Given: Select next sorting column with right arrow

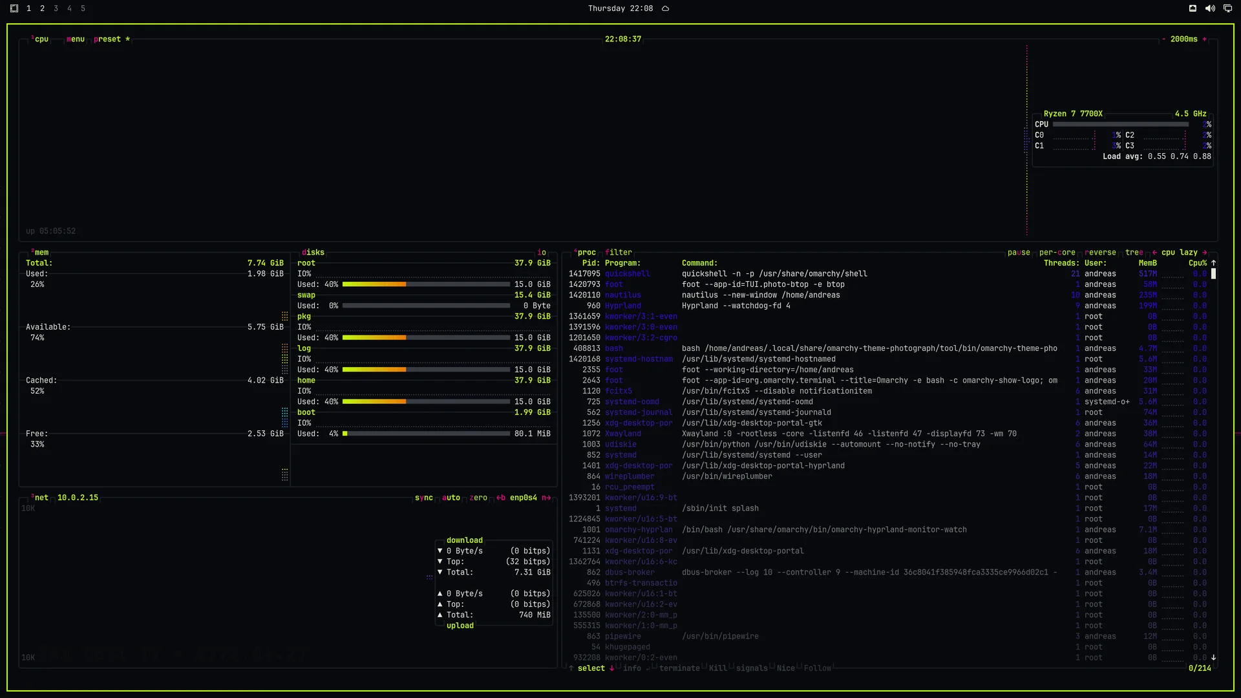Looking at the screenshot, I should click(x=1205, y=253).
